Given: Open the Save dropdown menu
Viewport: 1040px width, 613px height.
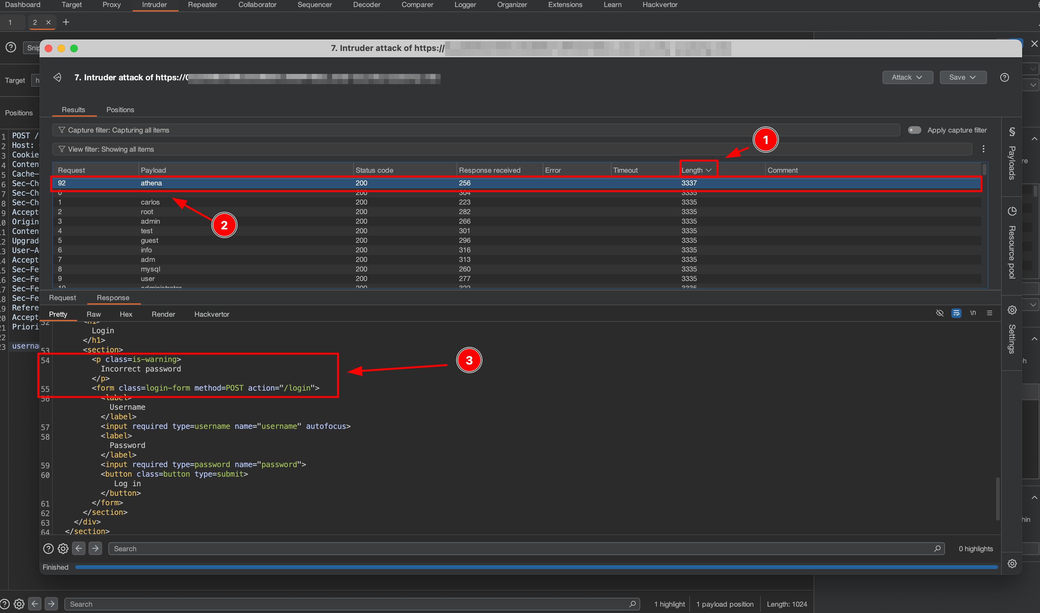Looking at the screenshot, I should 963,77.
